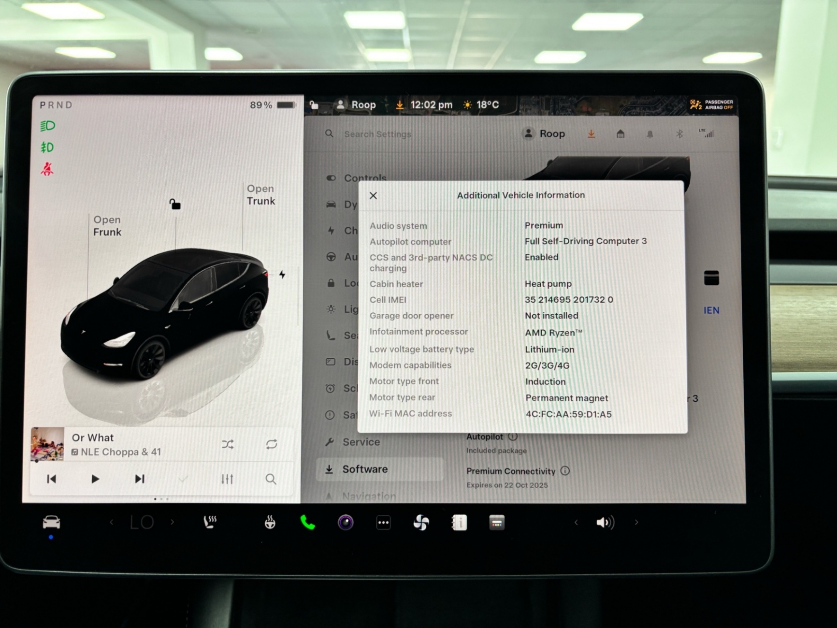837x628 pixels.
Task: Open the Camera app
Action: (346, 522)
